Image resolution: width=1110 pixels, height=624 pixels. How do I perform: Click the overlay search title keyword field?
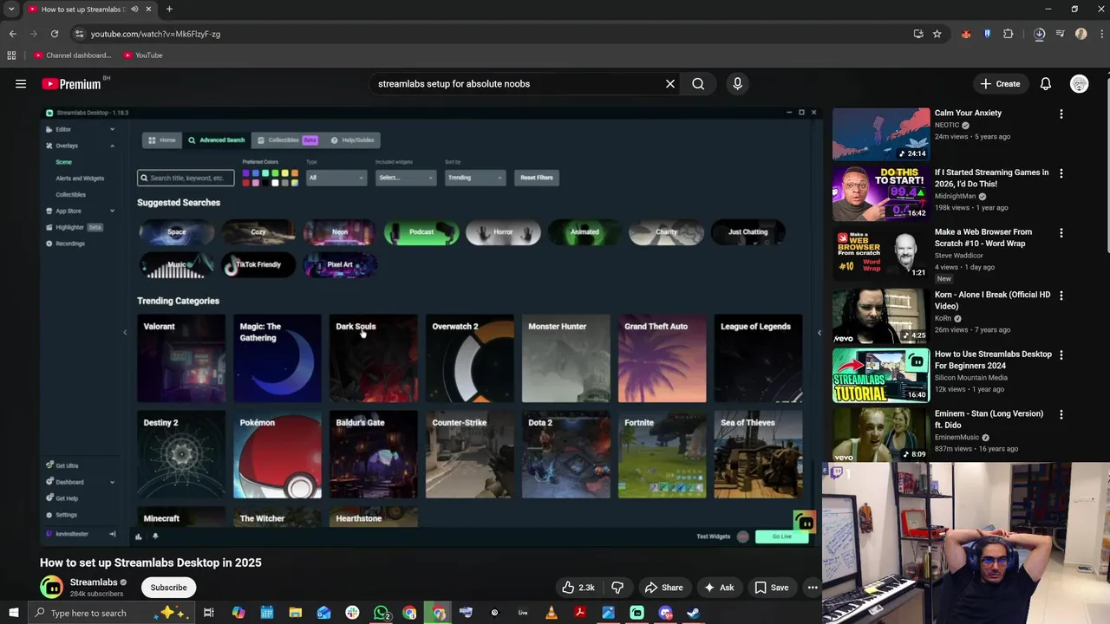point(186,178)
